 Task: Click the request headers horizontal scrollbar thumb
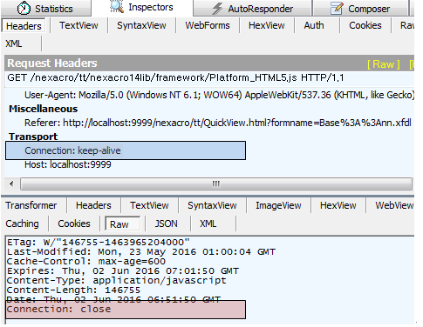click(216, 184)
